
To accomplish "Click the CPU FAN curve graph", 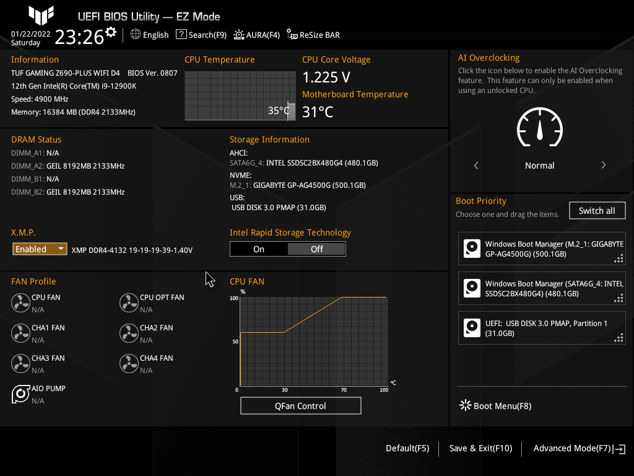I will tap(314, 342).
